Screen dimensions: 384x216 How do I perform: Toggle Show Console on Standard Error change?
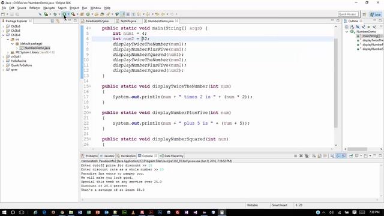[344, 156]
